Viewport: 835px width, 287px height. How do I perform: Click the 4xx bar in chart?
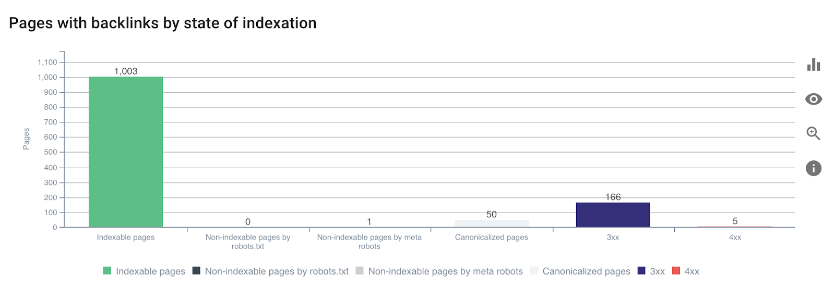[735, 227]
